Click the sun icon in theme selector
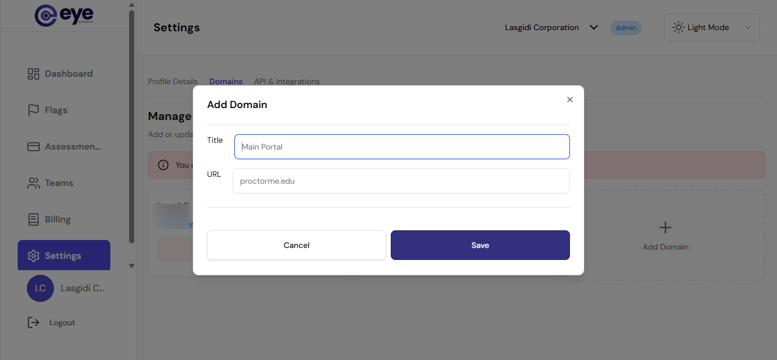 [x=678, y=27]
